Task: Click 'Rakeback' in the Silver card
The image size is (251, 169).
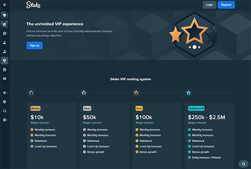Action: coord(93,141)
